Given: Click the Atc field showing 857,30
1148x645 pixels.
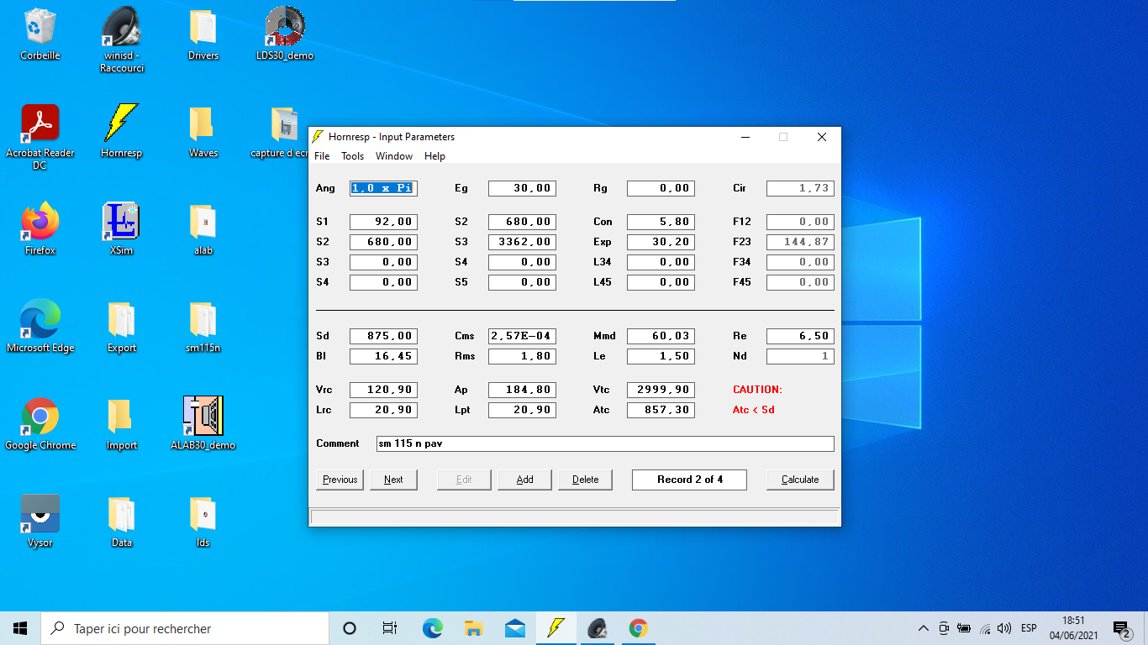Looking at the screenshot, I should click(661, 410).
